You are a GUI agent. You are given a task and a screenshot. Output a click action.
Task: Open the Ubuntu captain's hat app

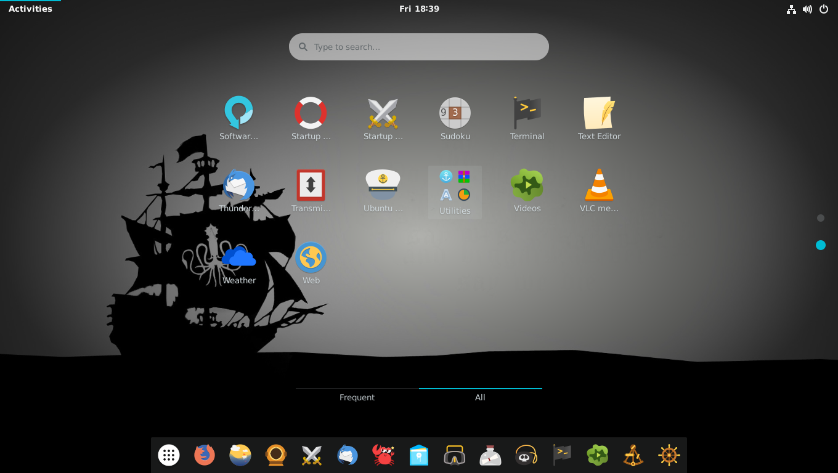(x=383, y=191)
